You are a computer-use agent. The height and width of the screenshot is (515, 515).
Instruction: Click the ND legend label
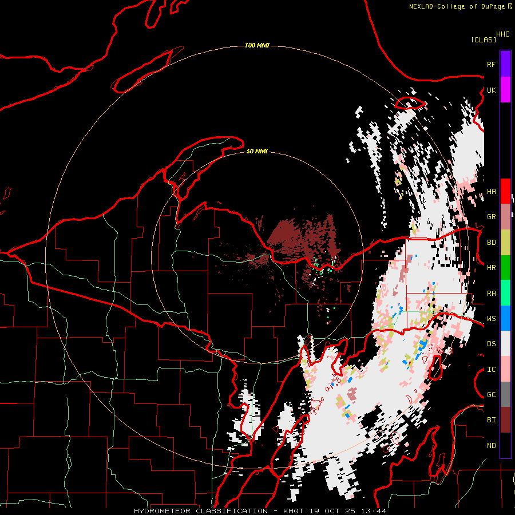coord(491,446)
